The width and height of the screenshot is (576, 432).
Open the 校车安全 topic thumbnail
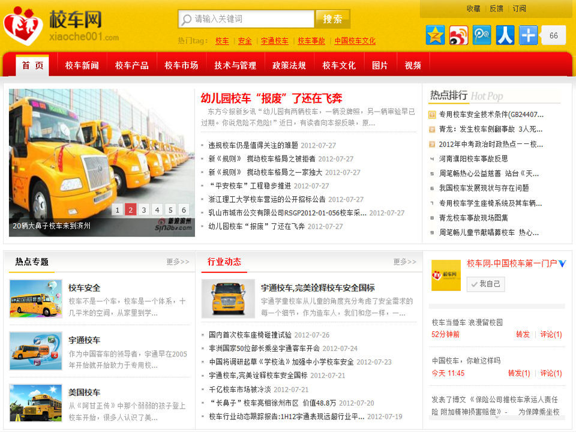coord(35,299)
